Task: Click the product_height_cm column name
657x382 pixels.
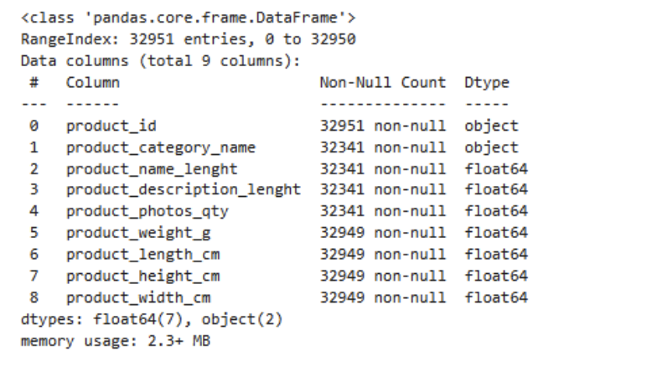Action: click(143, 276)
